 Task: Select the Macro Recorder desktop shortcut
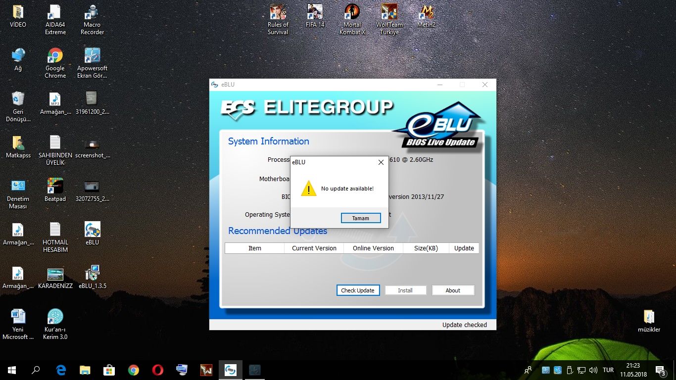(92, 20)
